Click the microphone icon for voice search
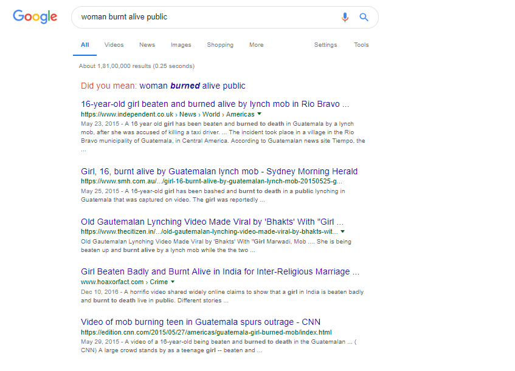 [x=345, y=17]
